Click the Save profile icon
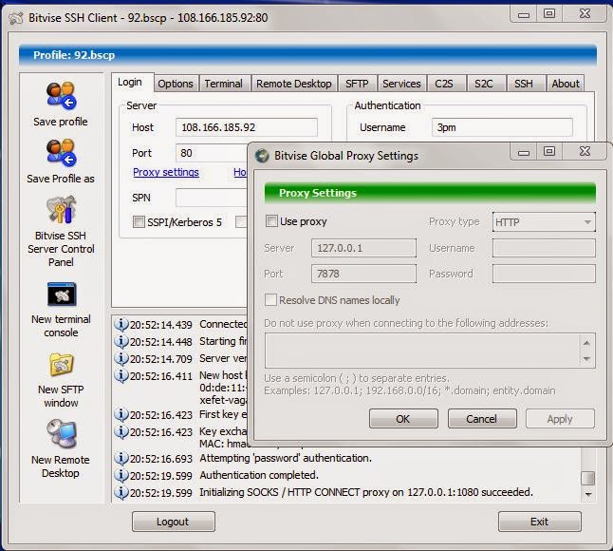Viewport: 613px width, 551px height. [61, 96]
